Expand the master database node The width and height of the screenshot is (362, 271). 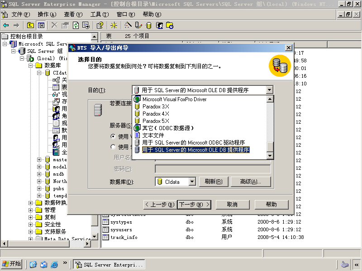pos(39,160)
